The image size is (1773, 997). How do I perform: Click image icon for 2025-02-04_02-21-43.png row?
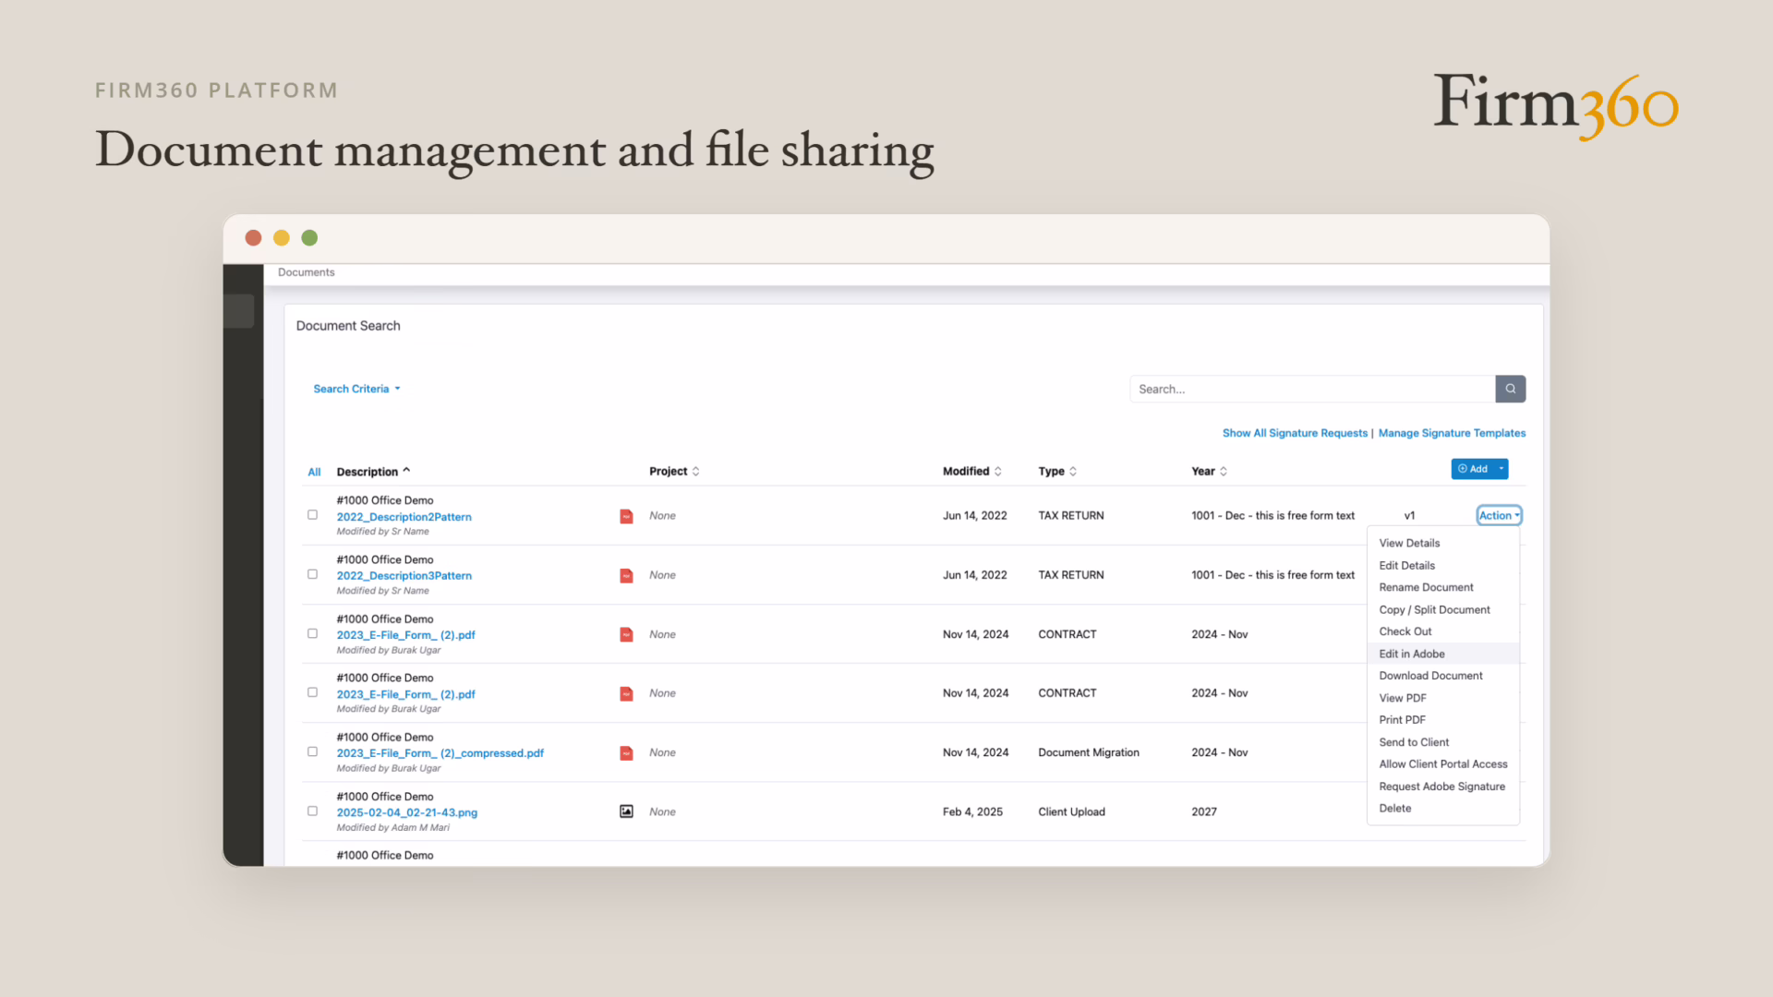click(626, 811)
